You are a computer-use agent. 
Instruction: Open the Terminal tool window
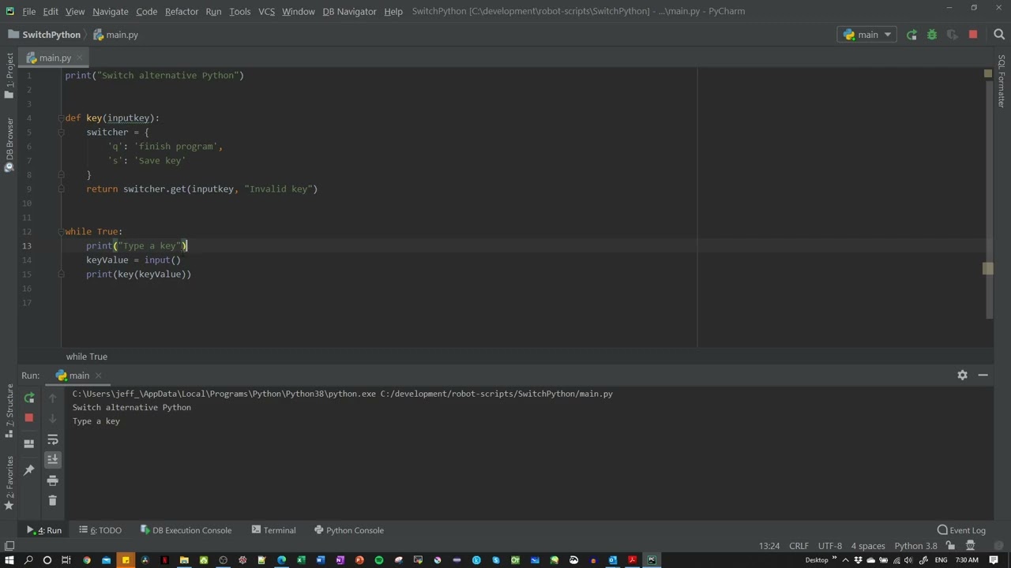click(x=273, y=530)
